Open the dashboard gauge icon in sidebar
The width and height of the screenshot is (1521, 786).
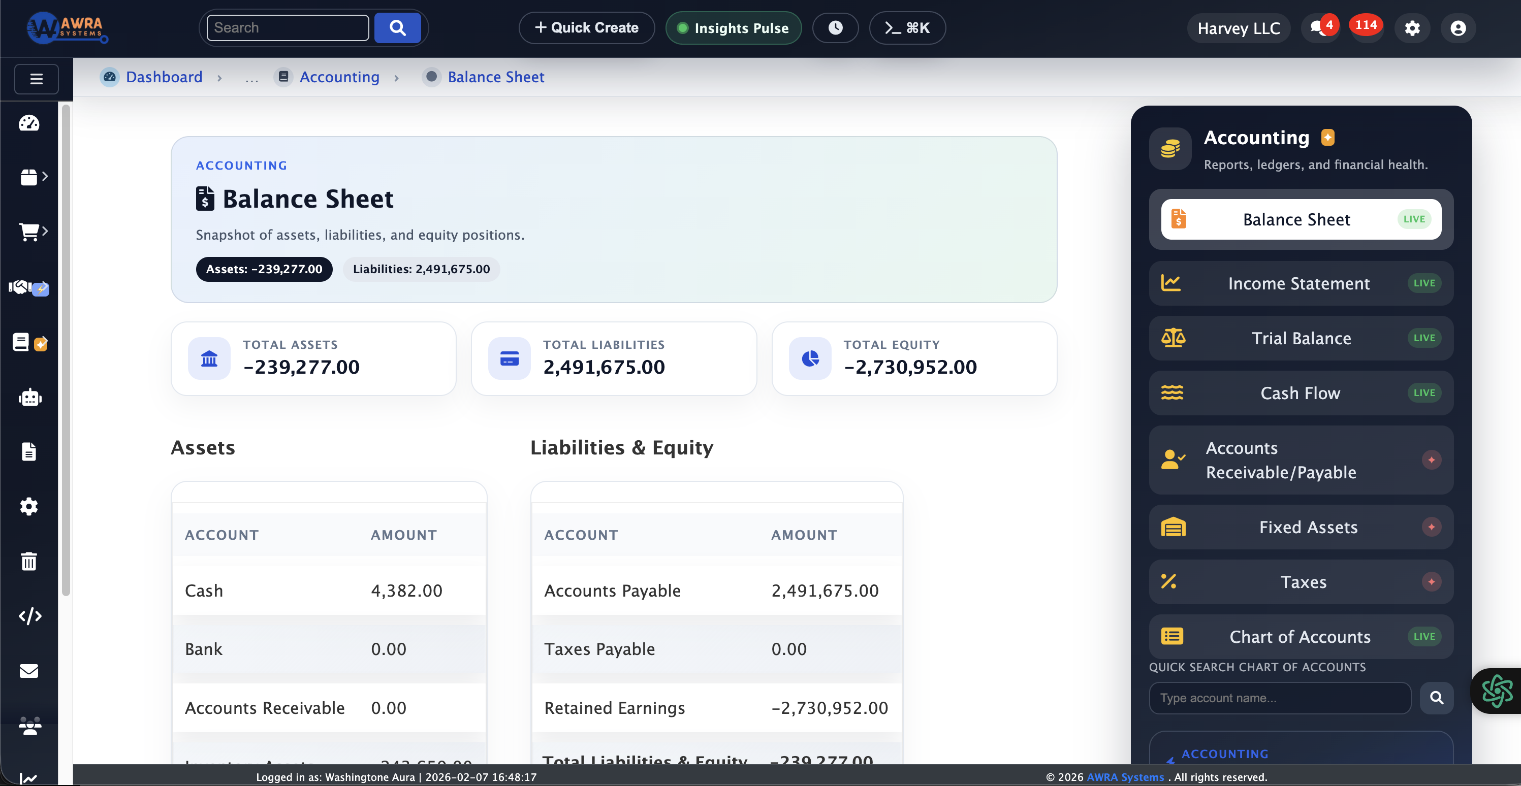[x=29, y=123]
